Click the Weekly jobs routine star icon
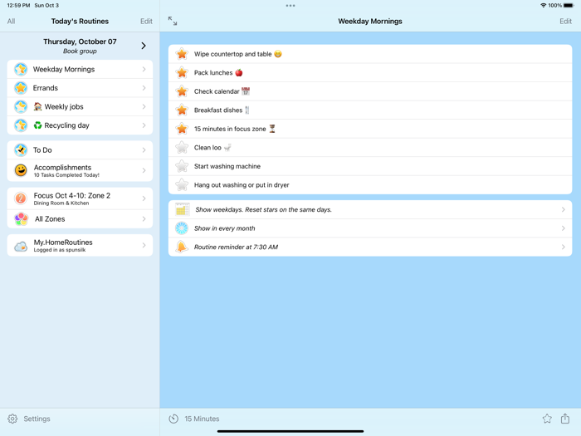The height and width of the screenshot is (436, 581). 21,107
